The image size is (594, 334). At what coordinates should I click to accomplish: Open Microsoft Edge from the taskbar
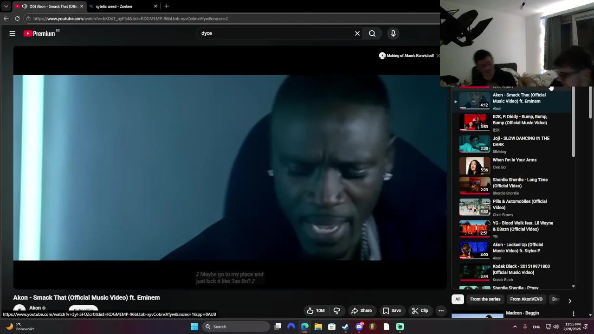pos(304,327)
